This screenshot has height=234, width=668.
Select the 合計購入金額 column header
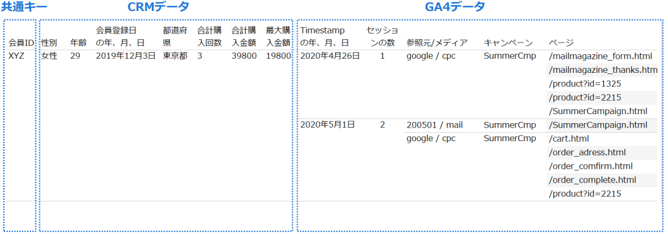tap(244, 37)
